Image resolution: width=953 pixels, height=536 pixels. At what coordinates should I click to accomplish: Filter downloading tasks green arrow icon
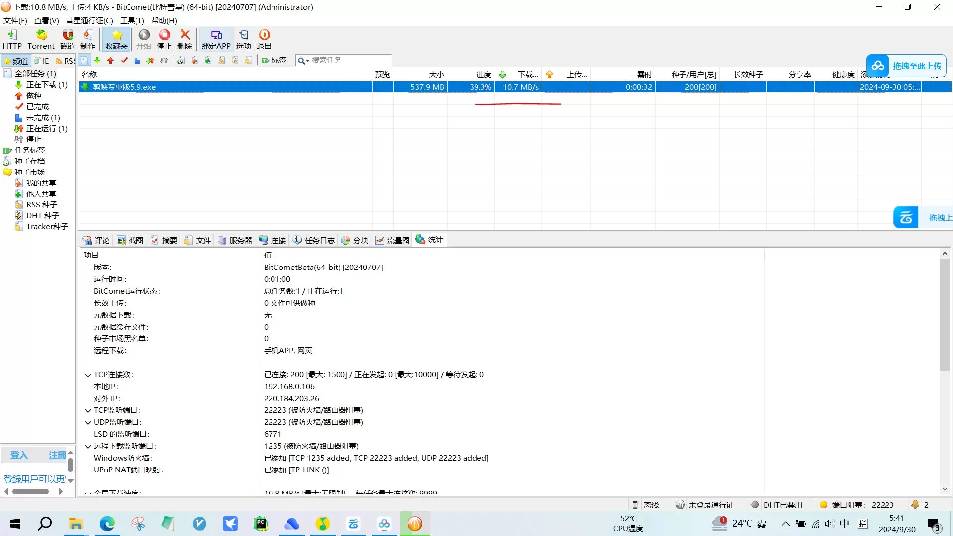click(97, 60)
